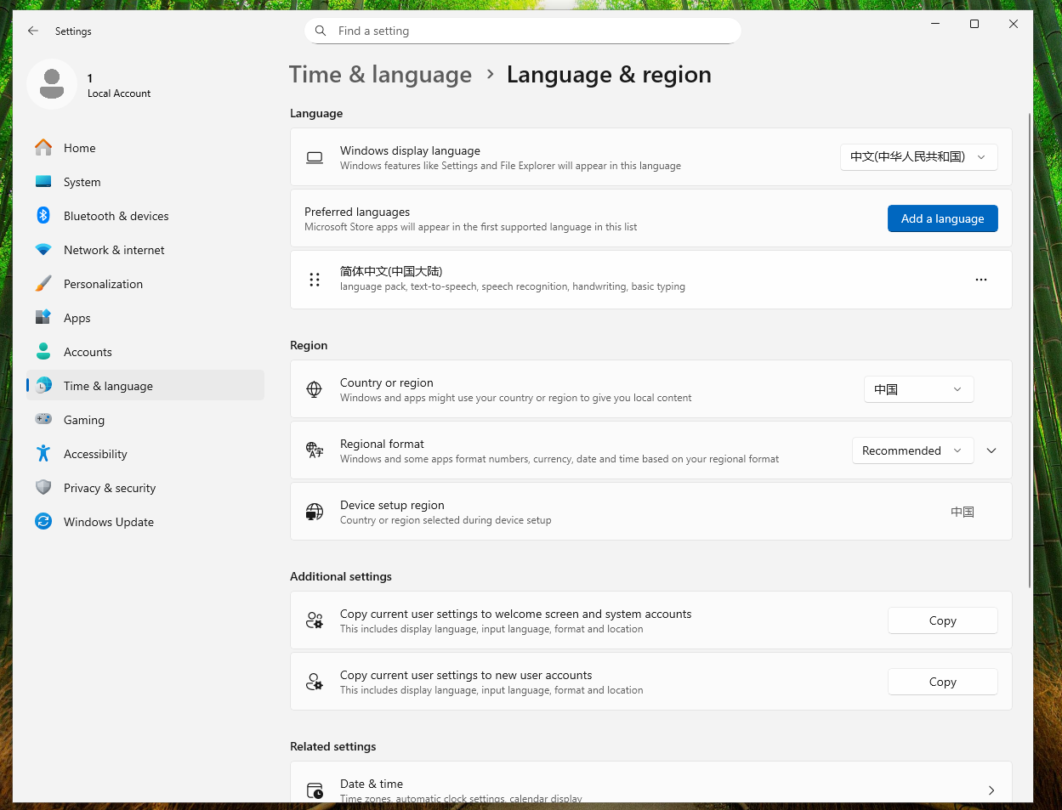Click the Accounts person icon
The width and height of the screenshot is (1062, 810).
(x=43, y=352)
